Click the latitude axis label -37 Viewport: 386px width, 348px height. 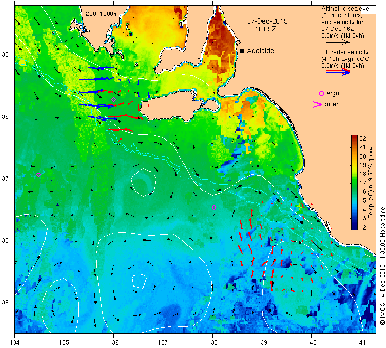[x=5, y=178]
